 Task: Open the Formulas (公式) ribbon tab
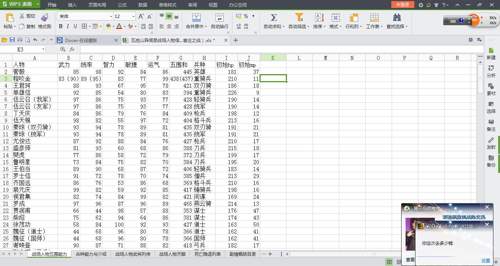coord(122,5)
